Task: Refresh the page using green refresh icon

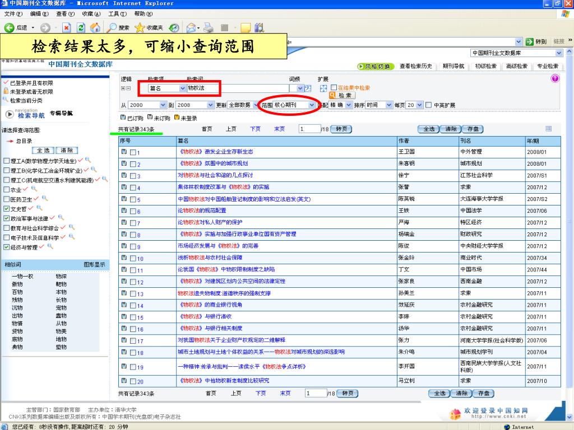Action: point(81,27)
